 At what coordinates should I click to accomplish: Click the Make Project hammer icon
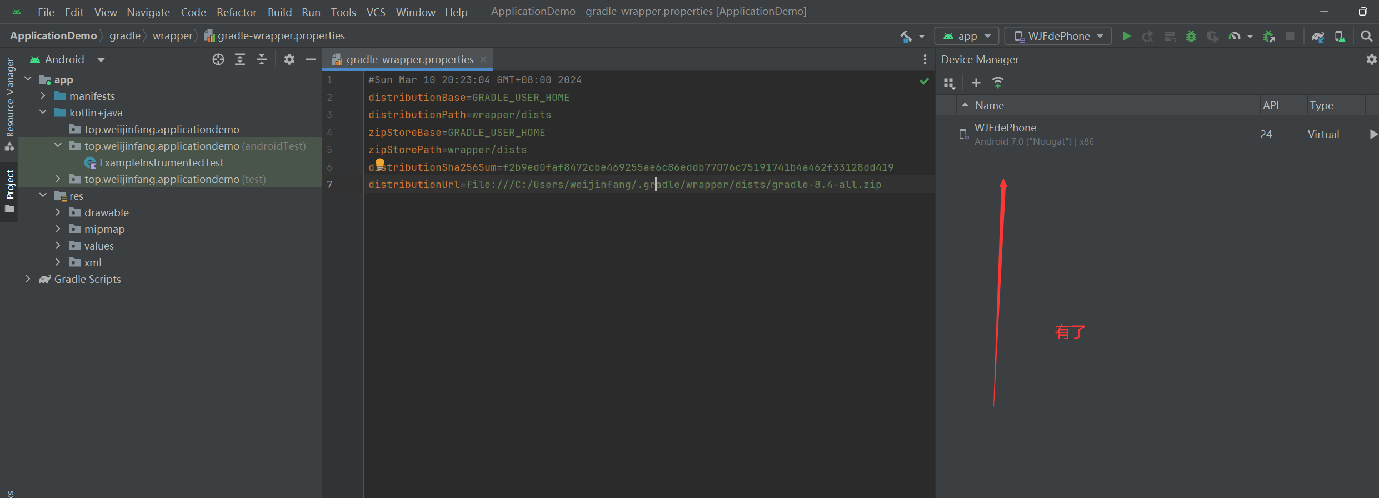[906, 37]
